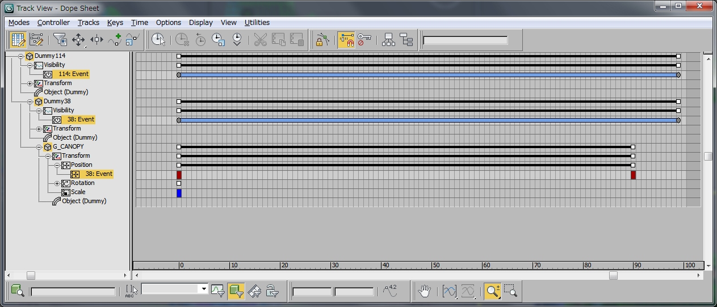Image resolution: width=717 pixels, height=307 pixels.
Task: Expand the Rotation track node
Action: click(57, 183)
